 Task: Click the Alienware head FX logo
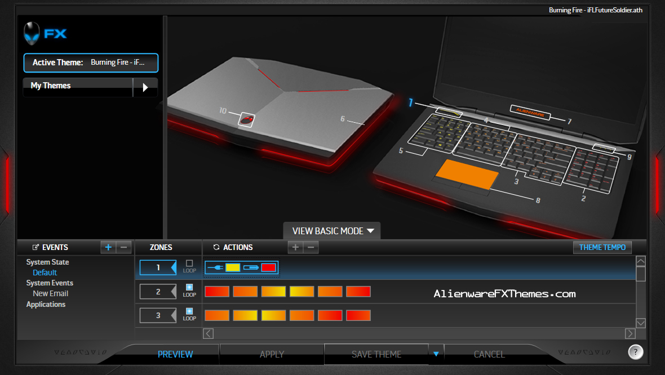45,33
